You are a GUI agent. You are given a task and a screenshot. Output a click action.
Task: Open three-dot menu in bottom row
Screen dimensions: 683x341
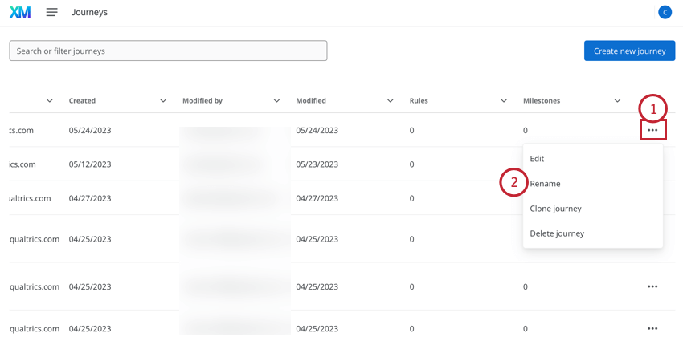click(x=652, y=328)
